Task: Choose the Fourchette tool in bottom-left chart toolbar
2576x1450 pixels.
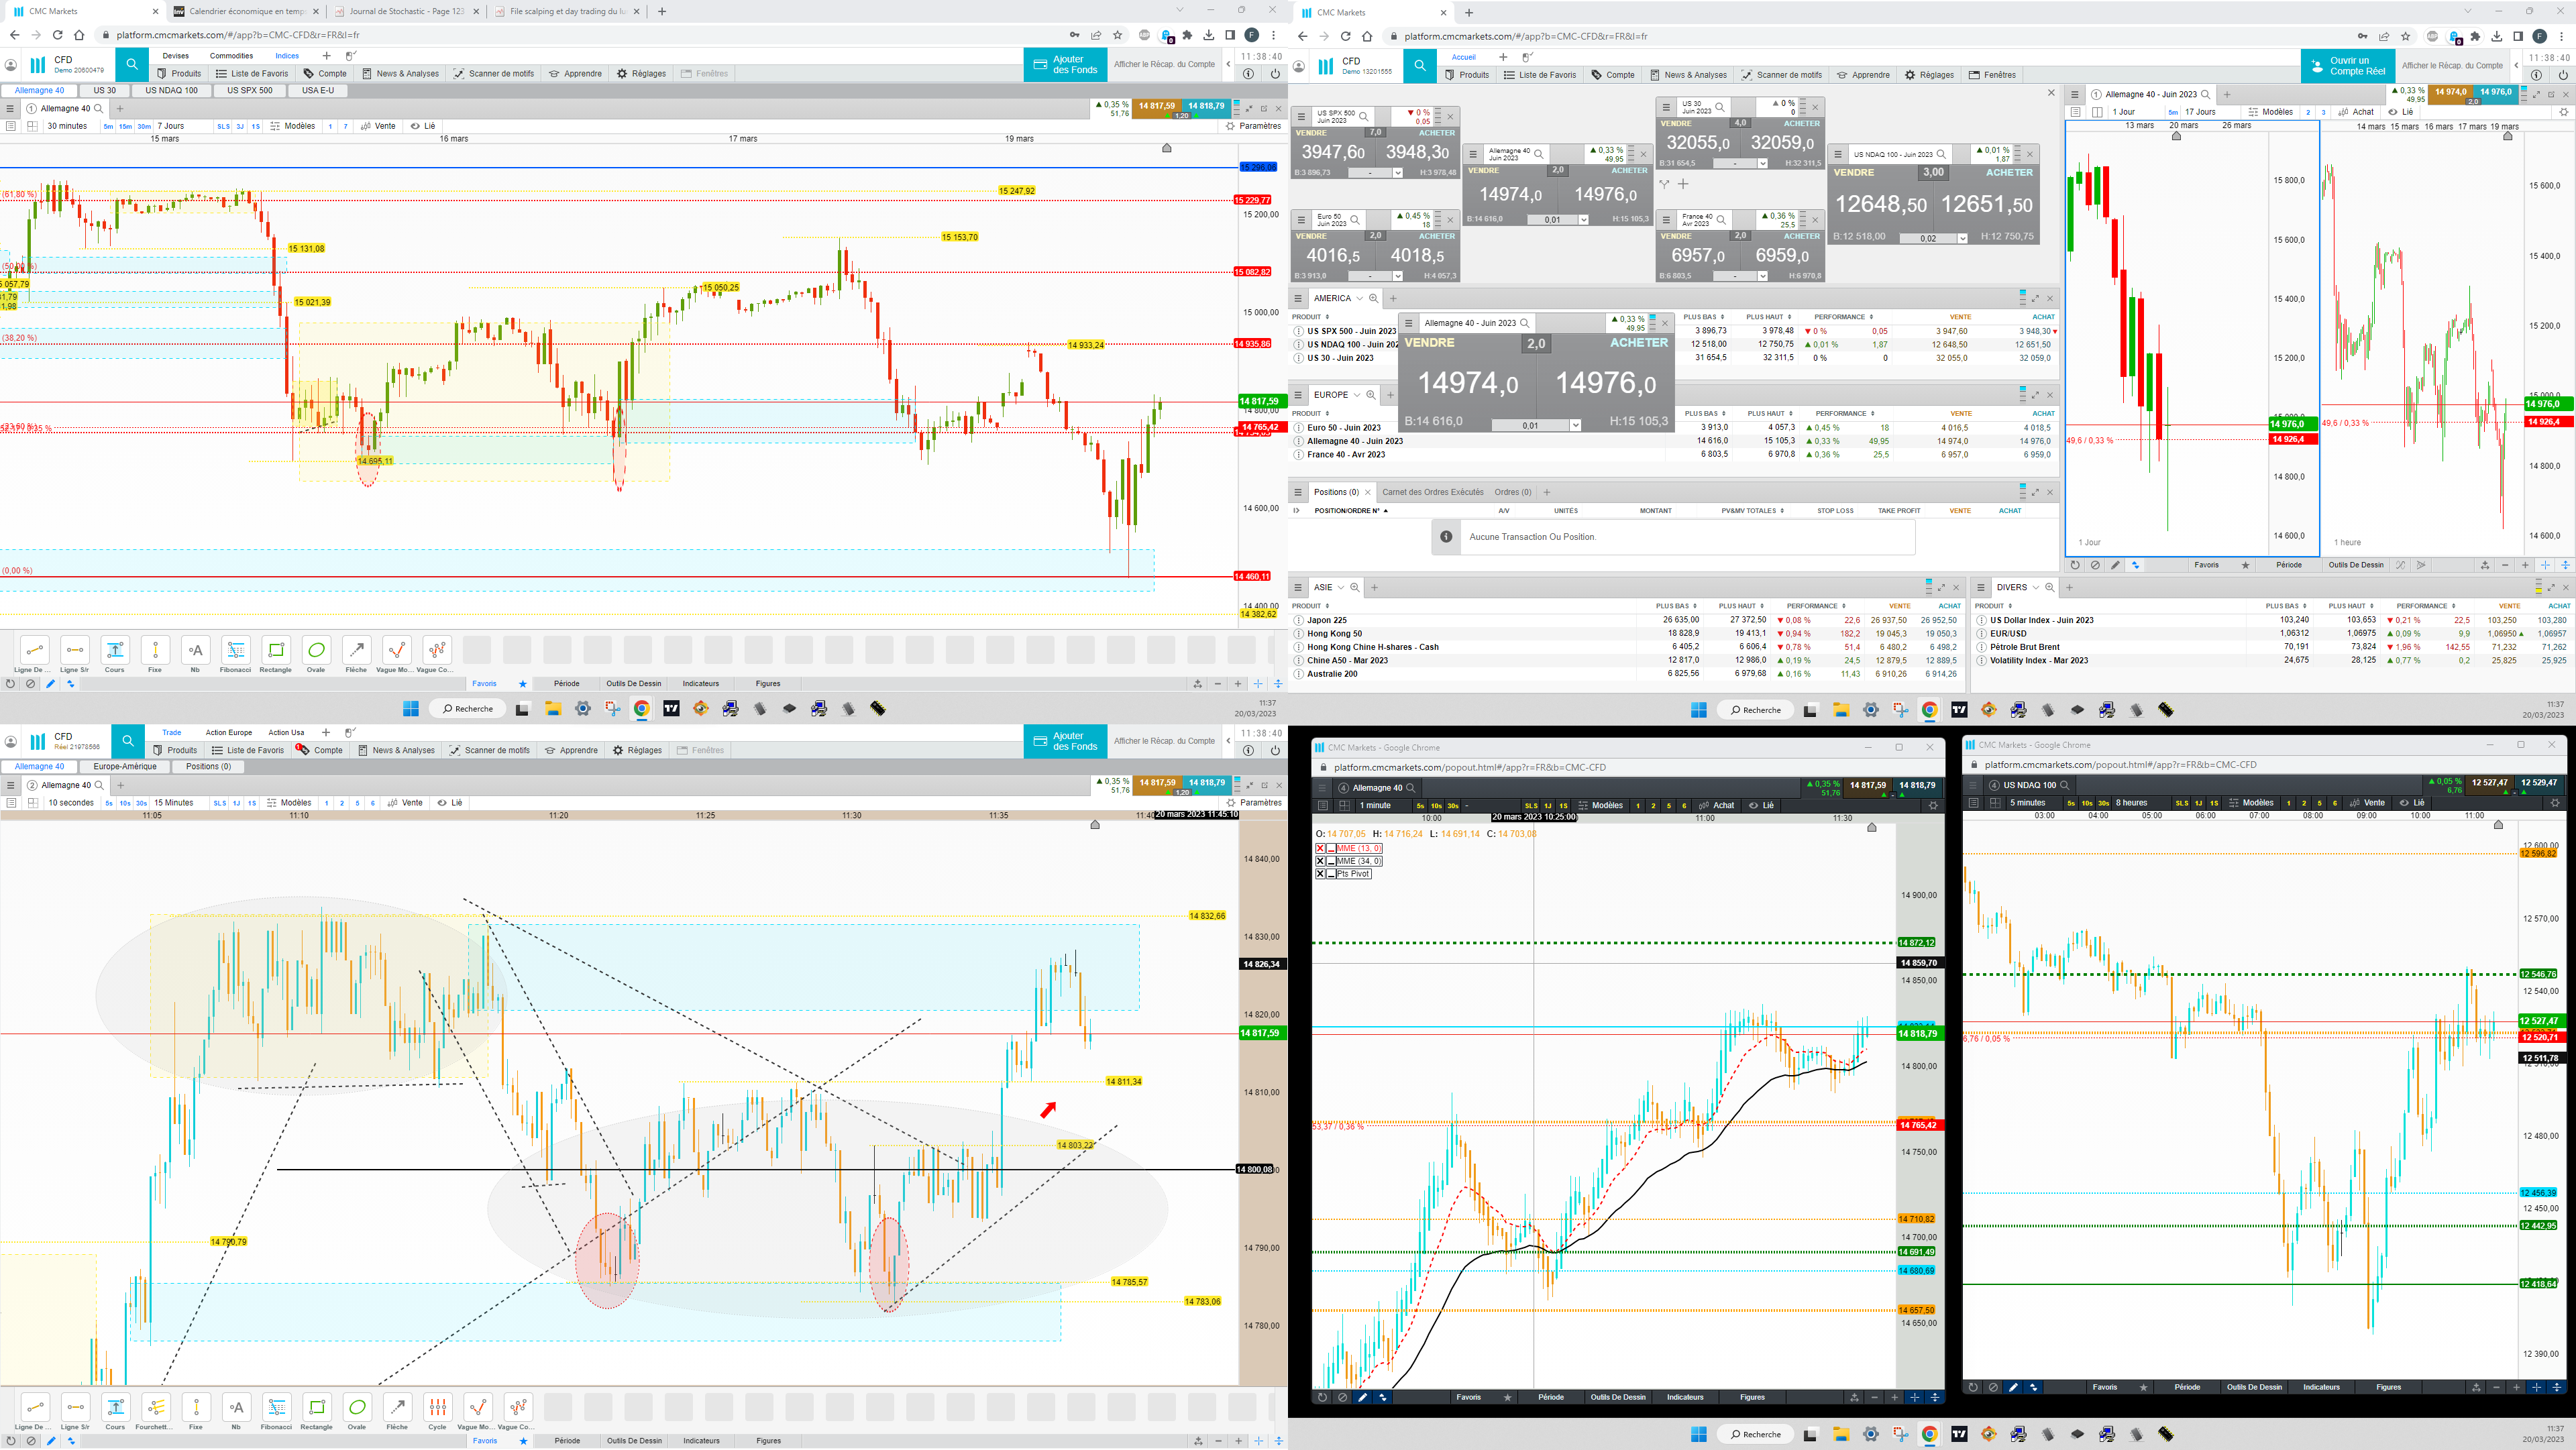Action: 155,1407
